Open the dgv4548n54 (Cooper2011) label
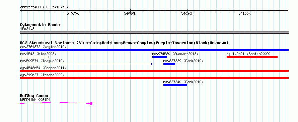This screenshot has height=122, width=298. 43,68
